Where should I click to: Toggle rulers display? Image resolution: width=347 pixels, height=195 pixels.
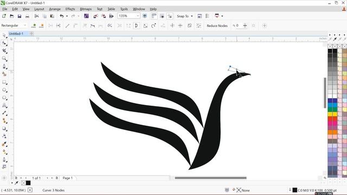(x=154, y=16)
